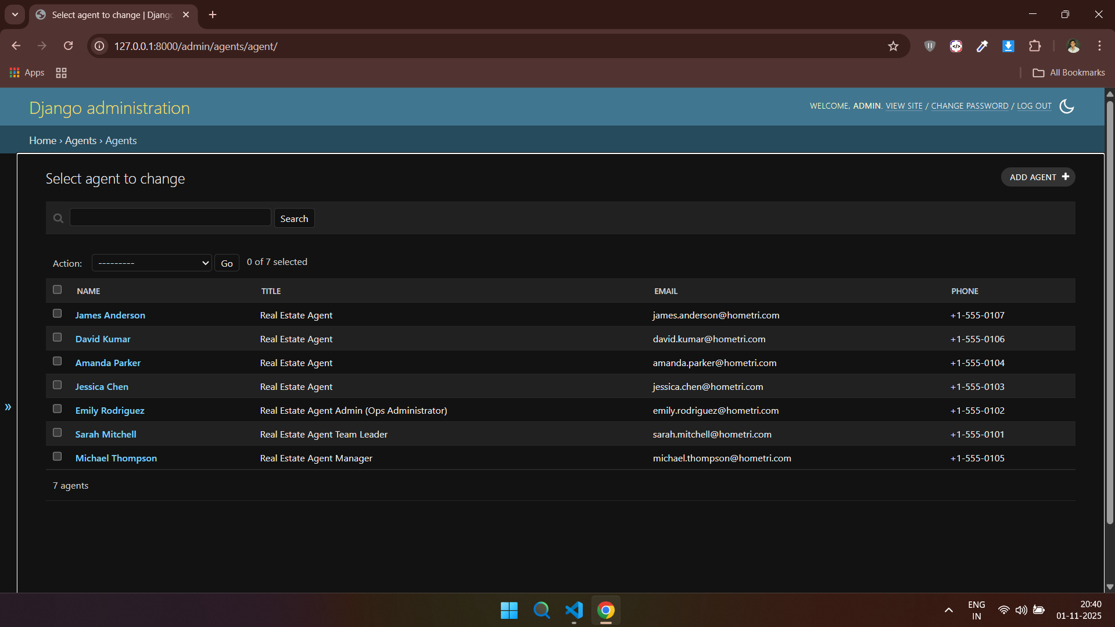The image size is (1115, 627).
Task: Show hidden system tray icons
Action: pyautogui.click(x=948, y=610)
